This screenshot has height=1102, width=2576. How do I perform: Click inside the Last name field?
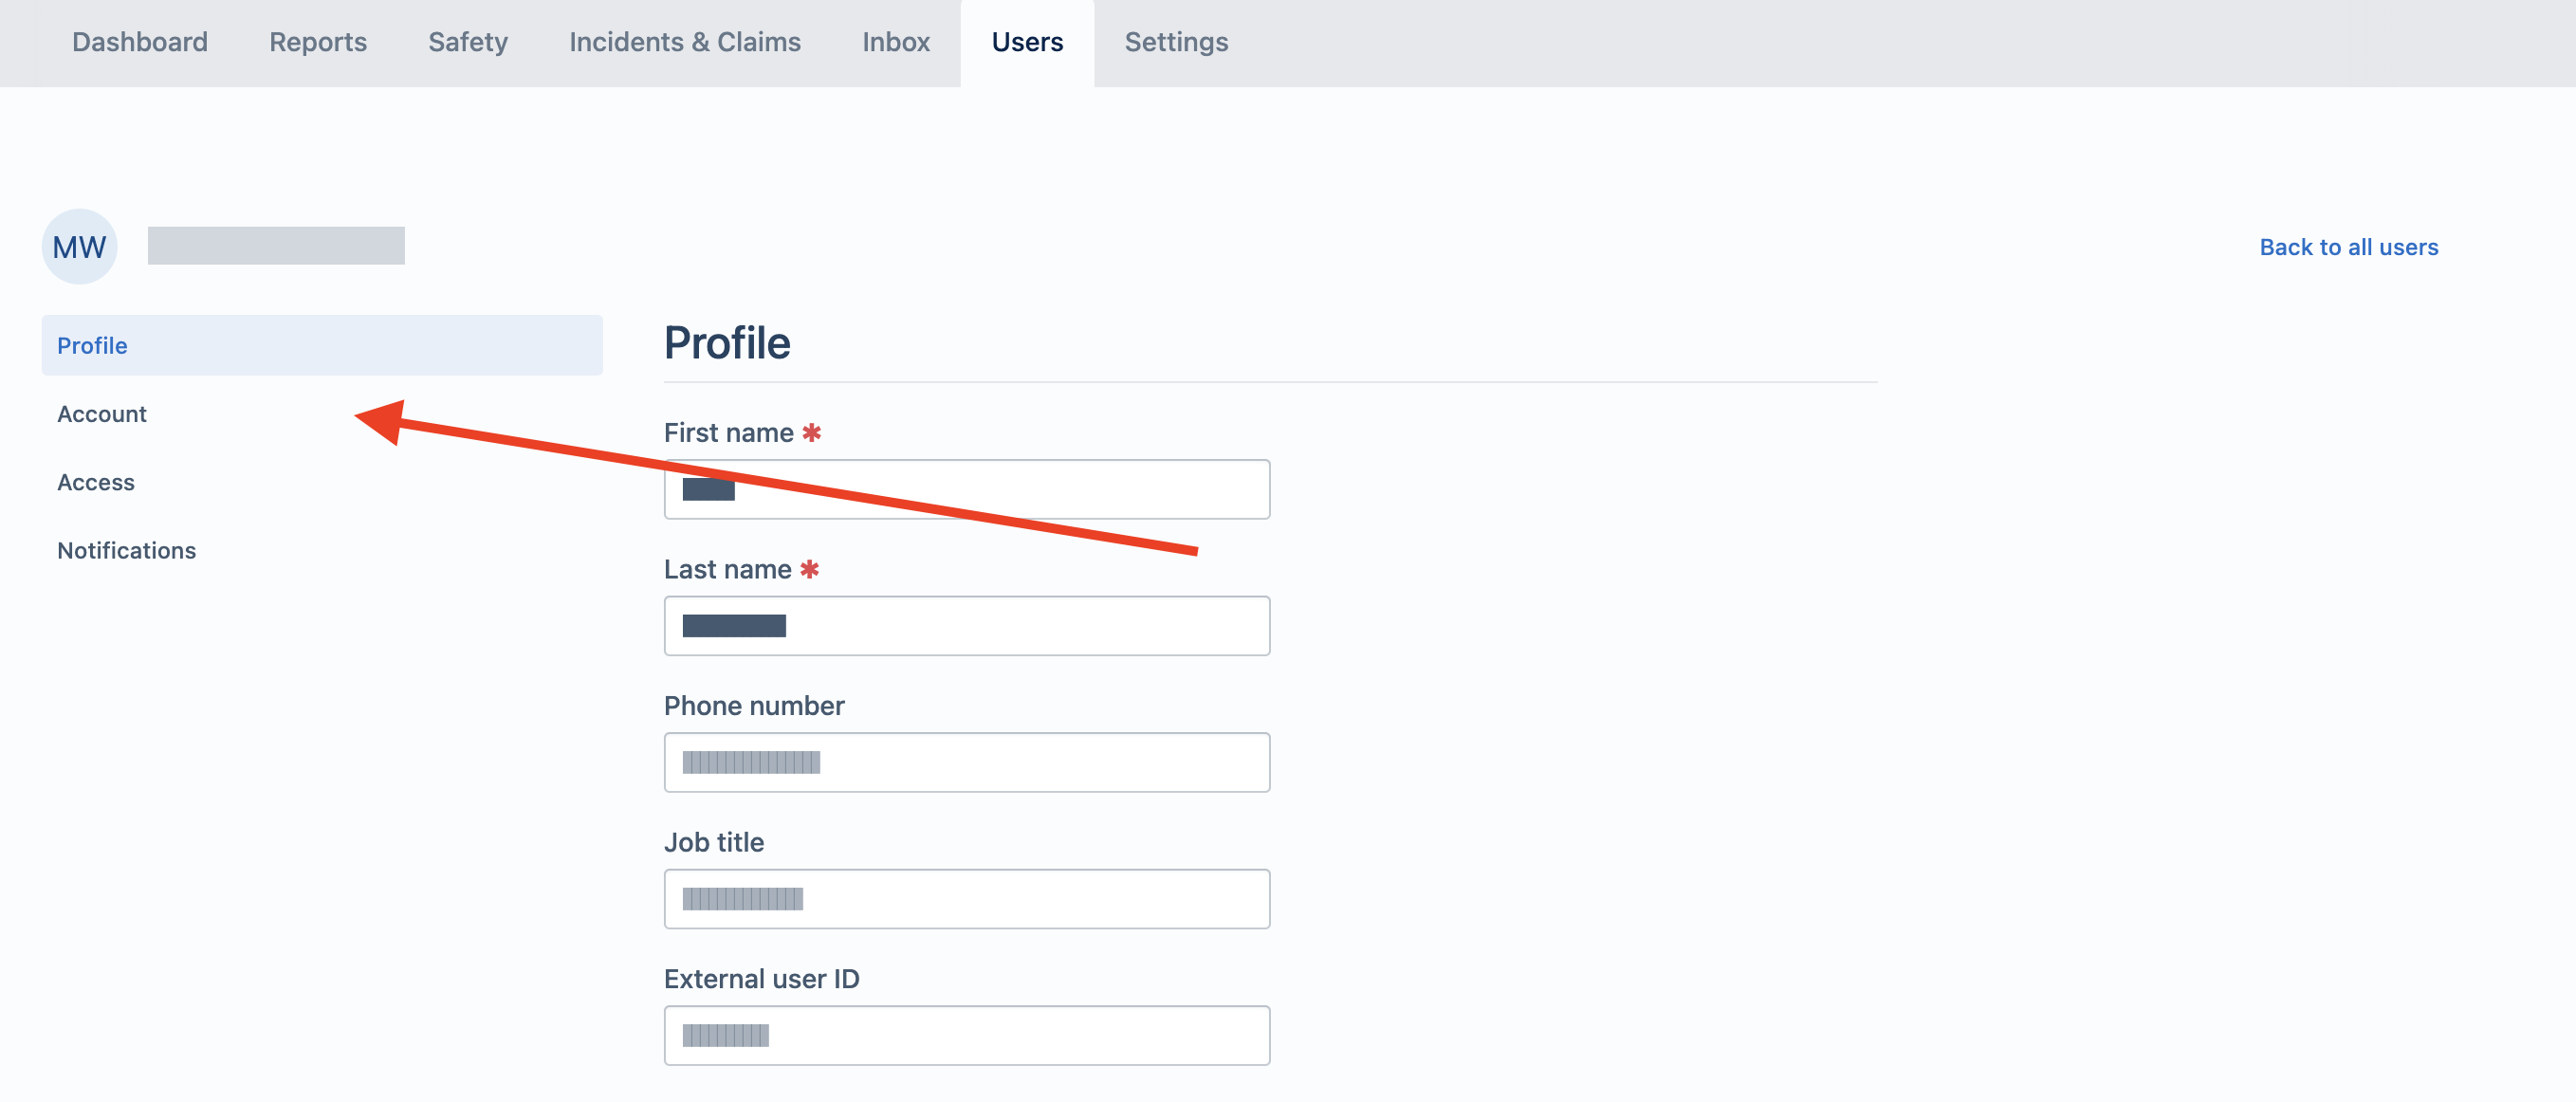point(966,625)
